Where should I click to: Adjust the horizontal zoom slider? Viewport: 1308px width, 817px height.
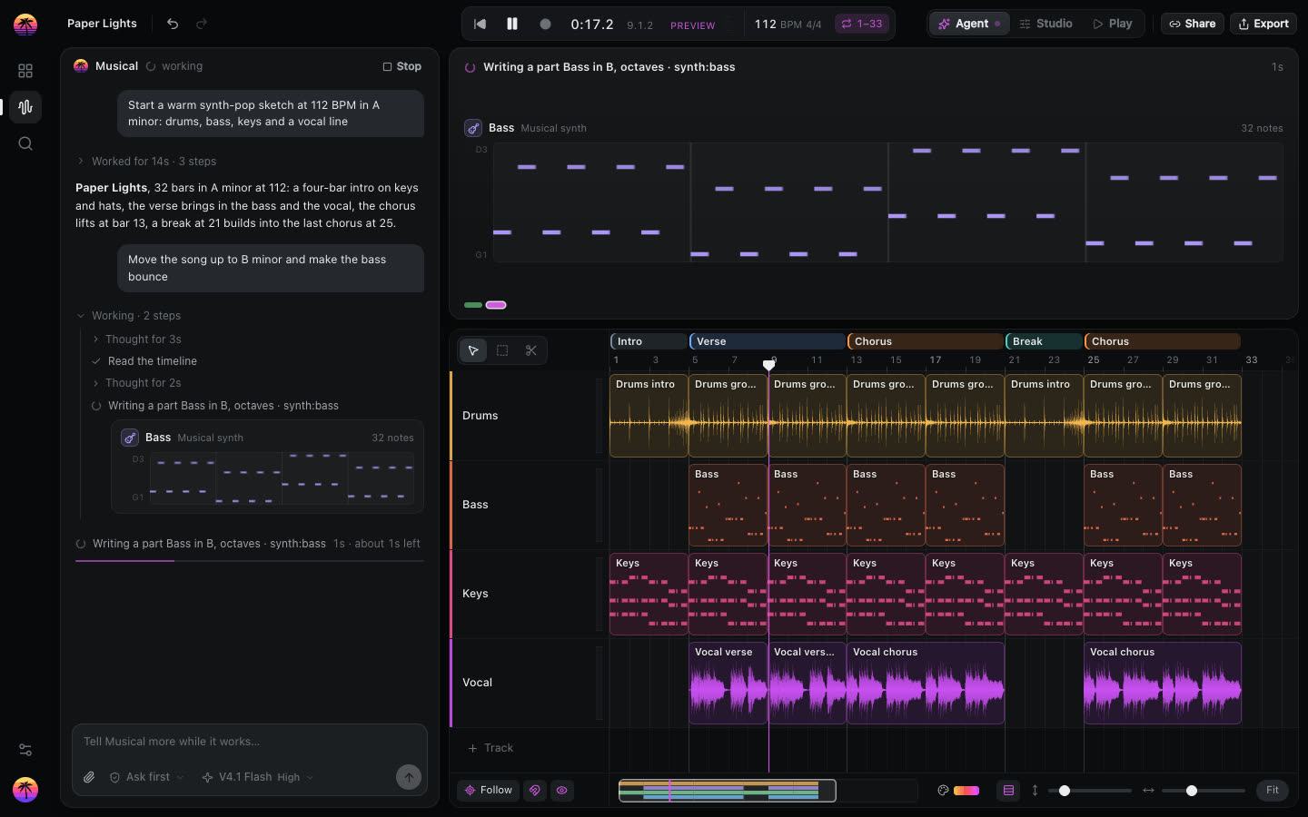[x=1204, y=791]
